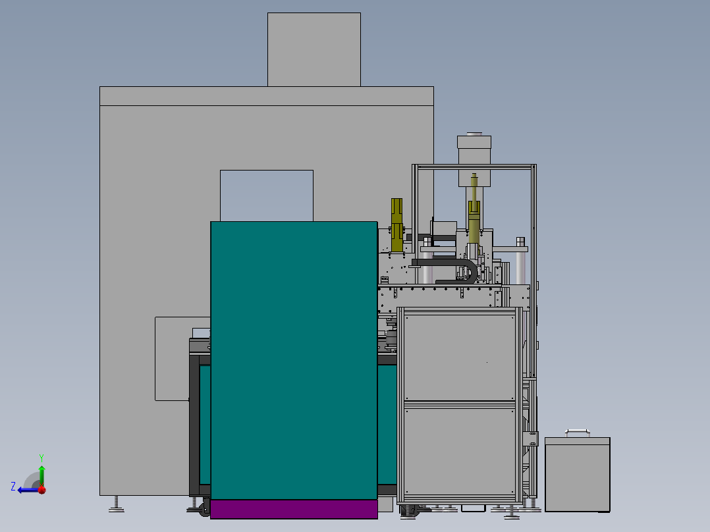Click the red origin ball of the triad
Screen dimensions: 710x532
pos(42,490)
